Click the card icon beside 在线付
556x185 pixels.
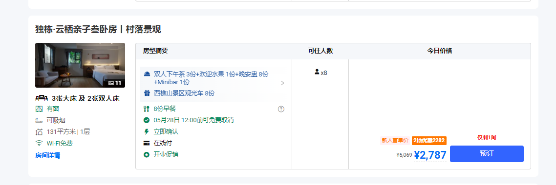[x=147, y=143]
